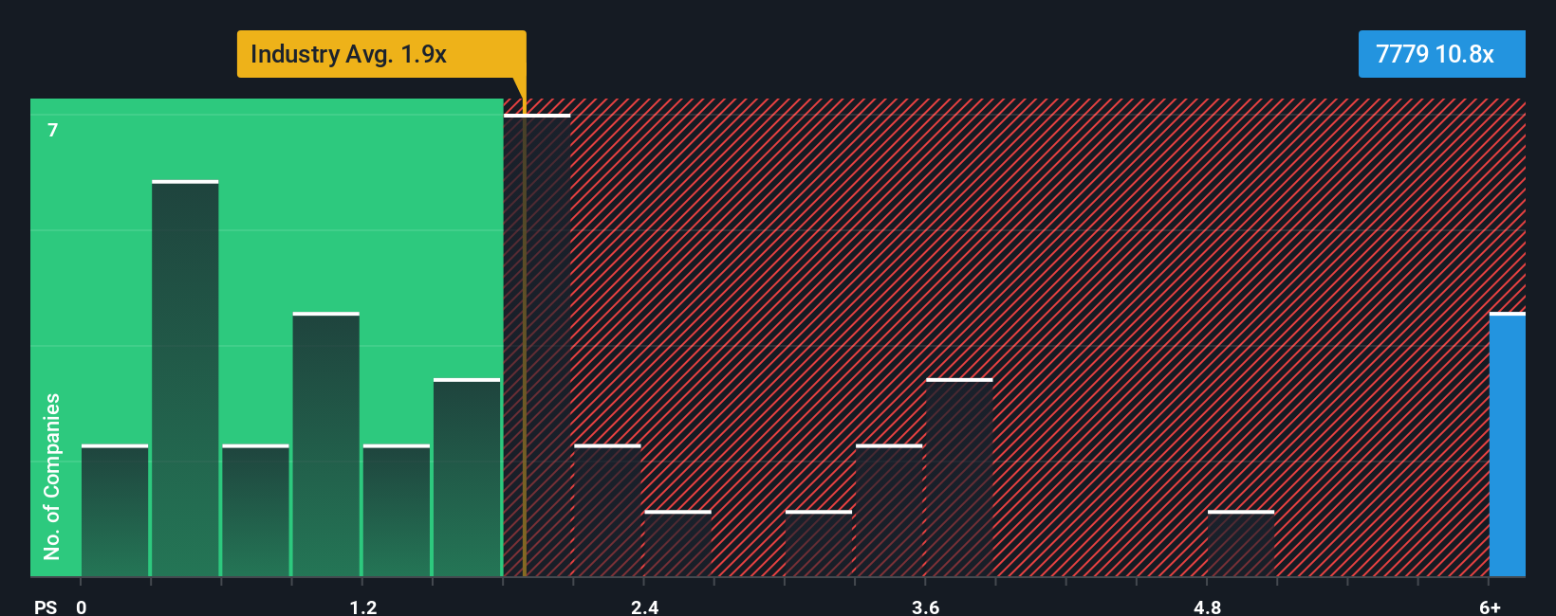1556x616 pixels.
Task: Select the first green bar starting at 0
Action: (x=115, y=510)
